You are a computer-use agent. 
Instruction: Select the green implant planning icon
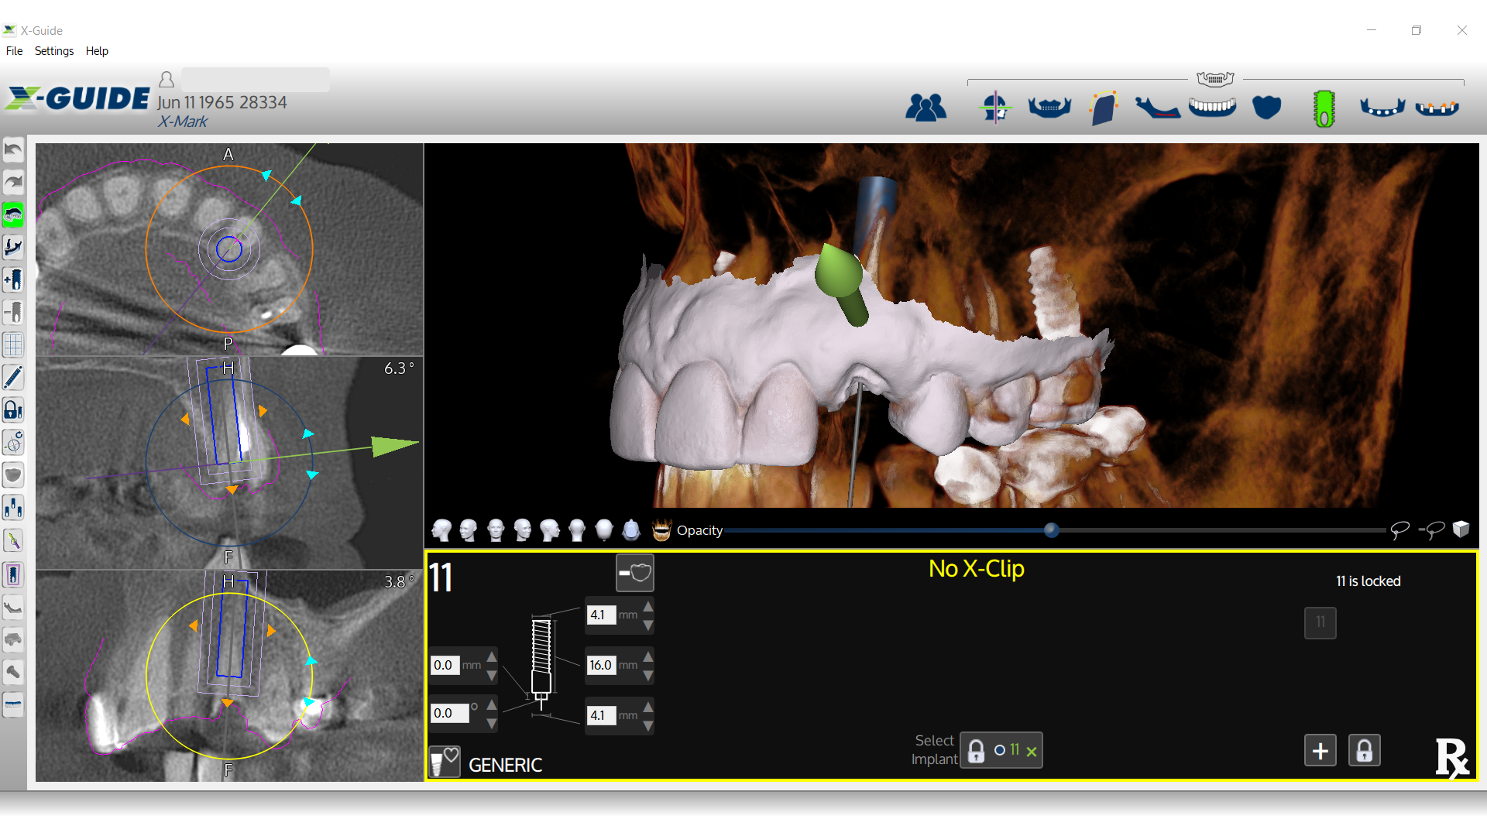[1324, 108]
